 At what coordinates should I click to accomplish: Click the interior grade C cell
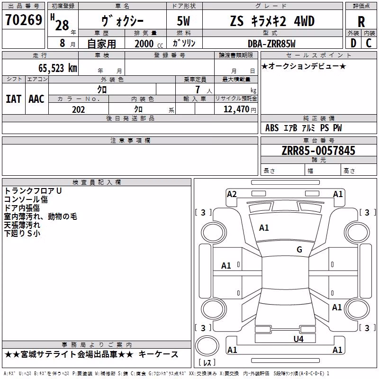(x=369, y=43)
